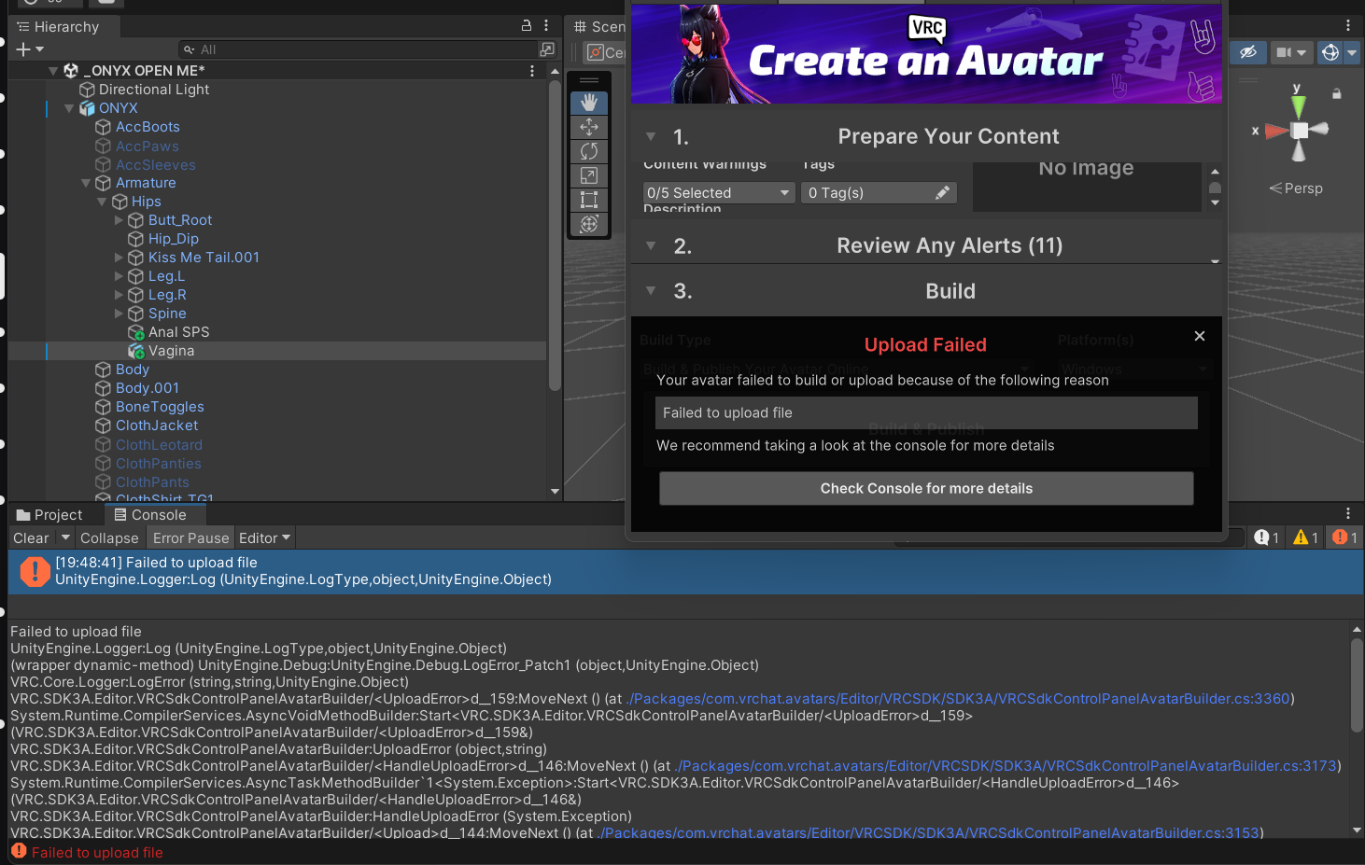Switch to the Project tab
Screen dimensions: 1365x865
click(50, 515)
